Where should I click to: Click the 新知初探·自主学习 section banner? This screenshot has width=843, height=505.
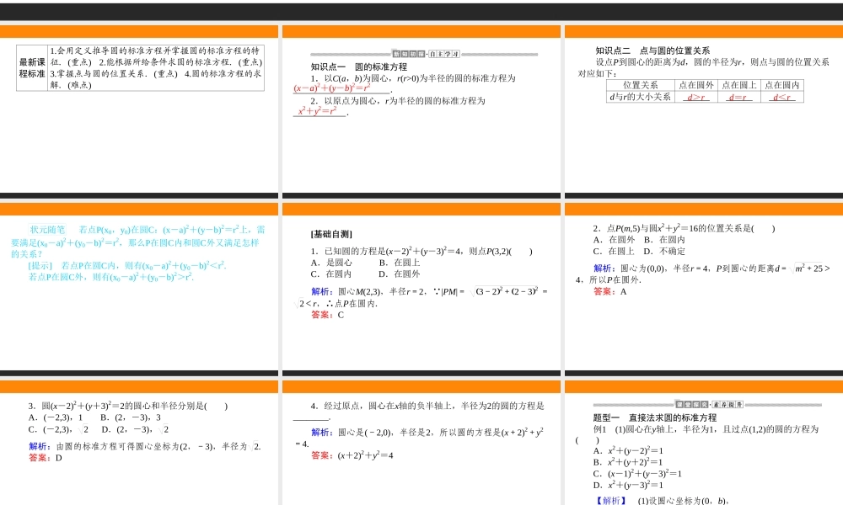pos(425,54)
